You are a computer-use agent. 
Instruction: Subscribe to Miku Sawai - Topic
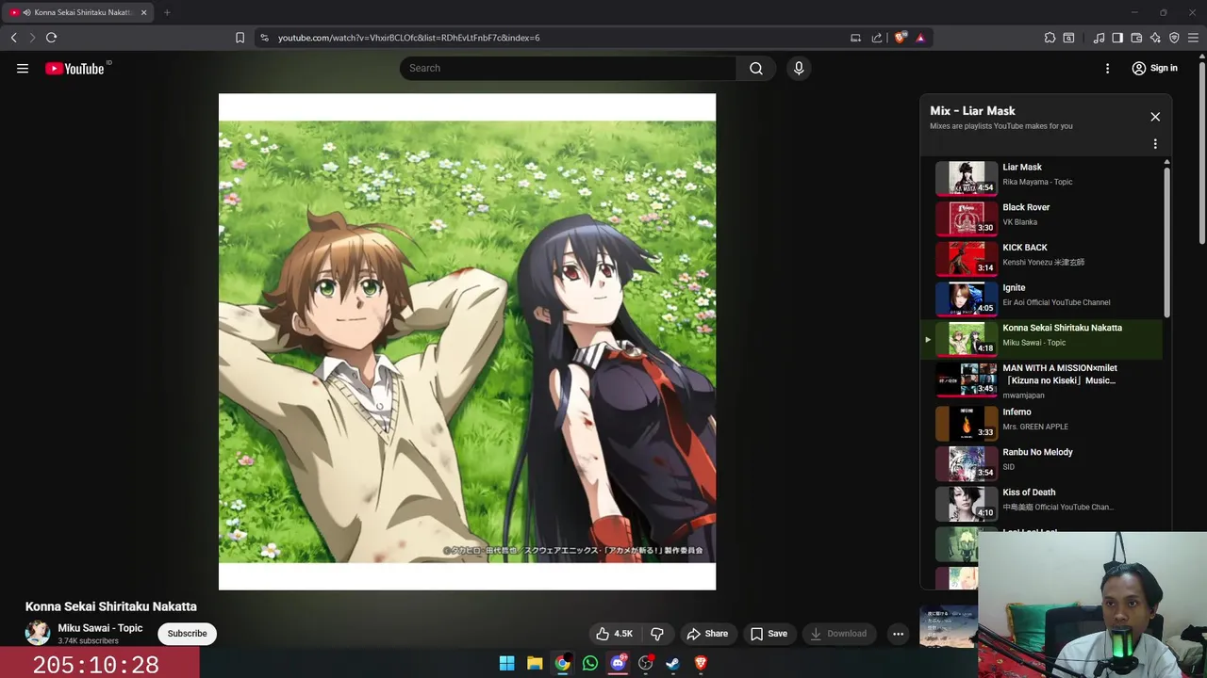click(187, 634)
